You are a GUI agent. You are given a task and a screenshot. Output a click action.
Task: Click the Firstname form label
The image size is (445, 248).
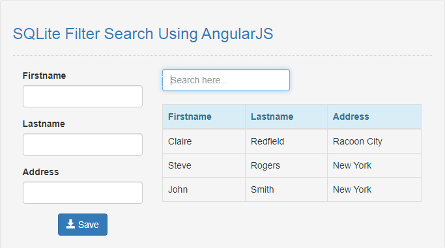(x=44, y=76)
